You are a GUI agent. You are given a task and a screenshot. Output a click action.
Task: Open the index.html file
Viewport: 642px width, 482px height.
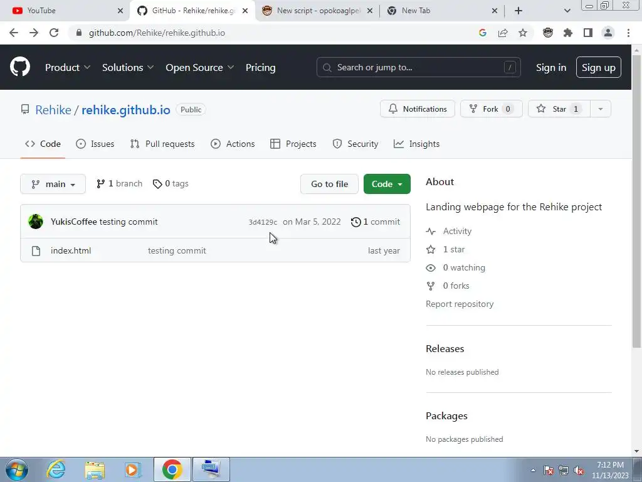(71, 250)
